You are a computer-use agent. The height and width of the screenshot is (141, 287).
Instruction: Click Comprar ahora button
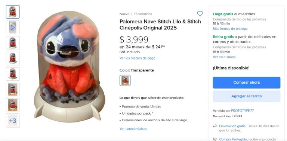click(x=246, y=83)
